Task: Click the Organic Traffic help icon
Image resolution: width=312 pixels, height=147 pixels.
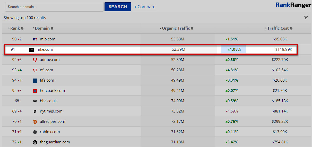Action: (x=192, y=28)
